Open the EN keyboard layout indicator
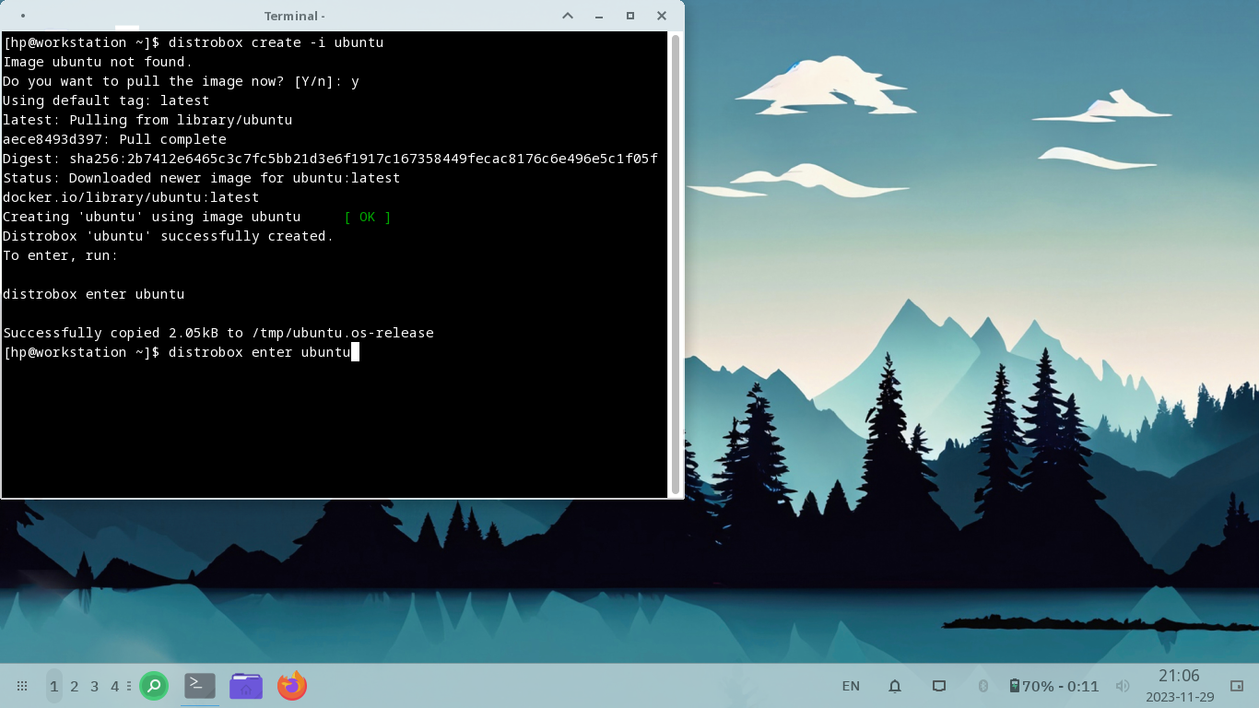The image size is (1259, 708). 851,686
